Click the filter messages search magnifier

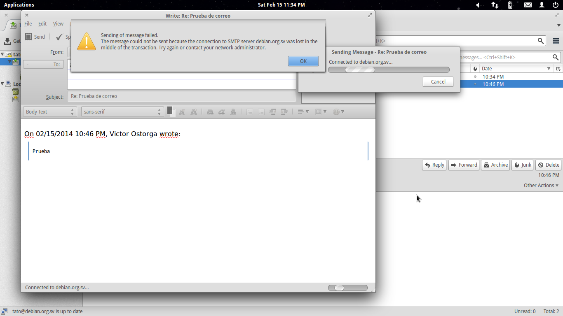[x=556, y=58]
